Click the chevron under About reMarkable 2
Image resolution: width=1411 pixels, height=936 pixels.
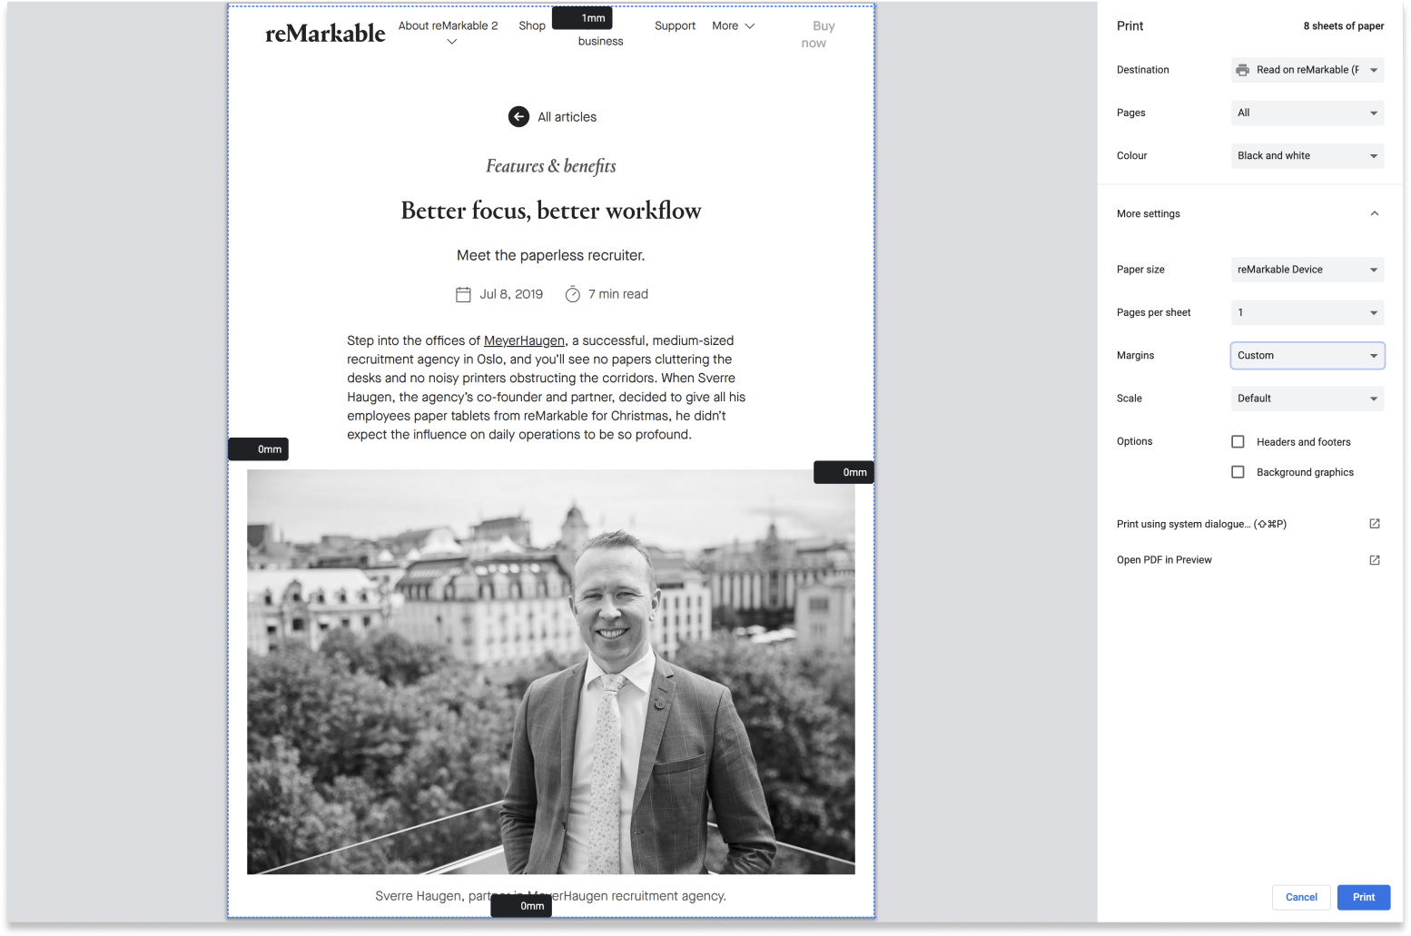(x=451, y=42)
